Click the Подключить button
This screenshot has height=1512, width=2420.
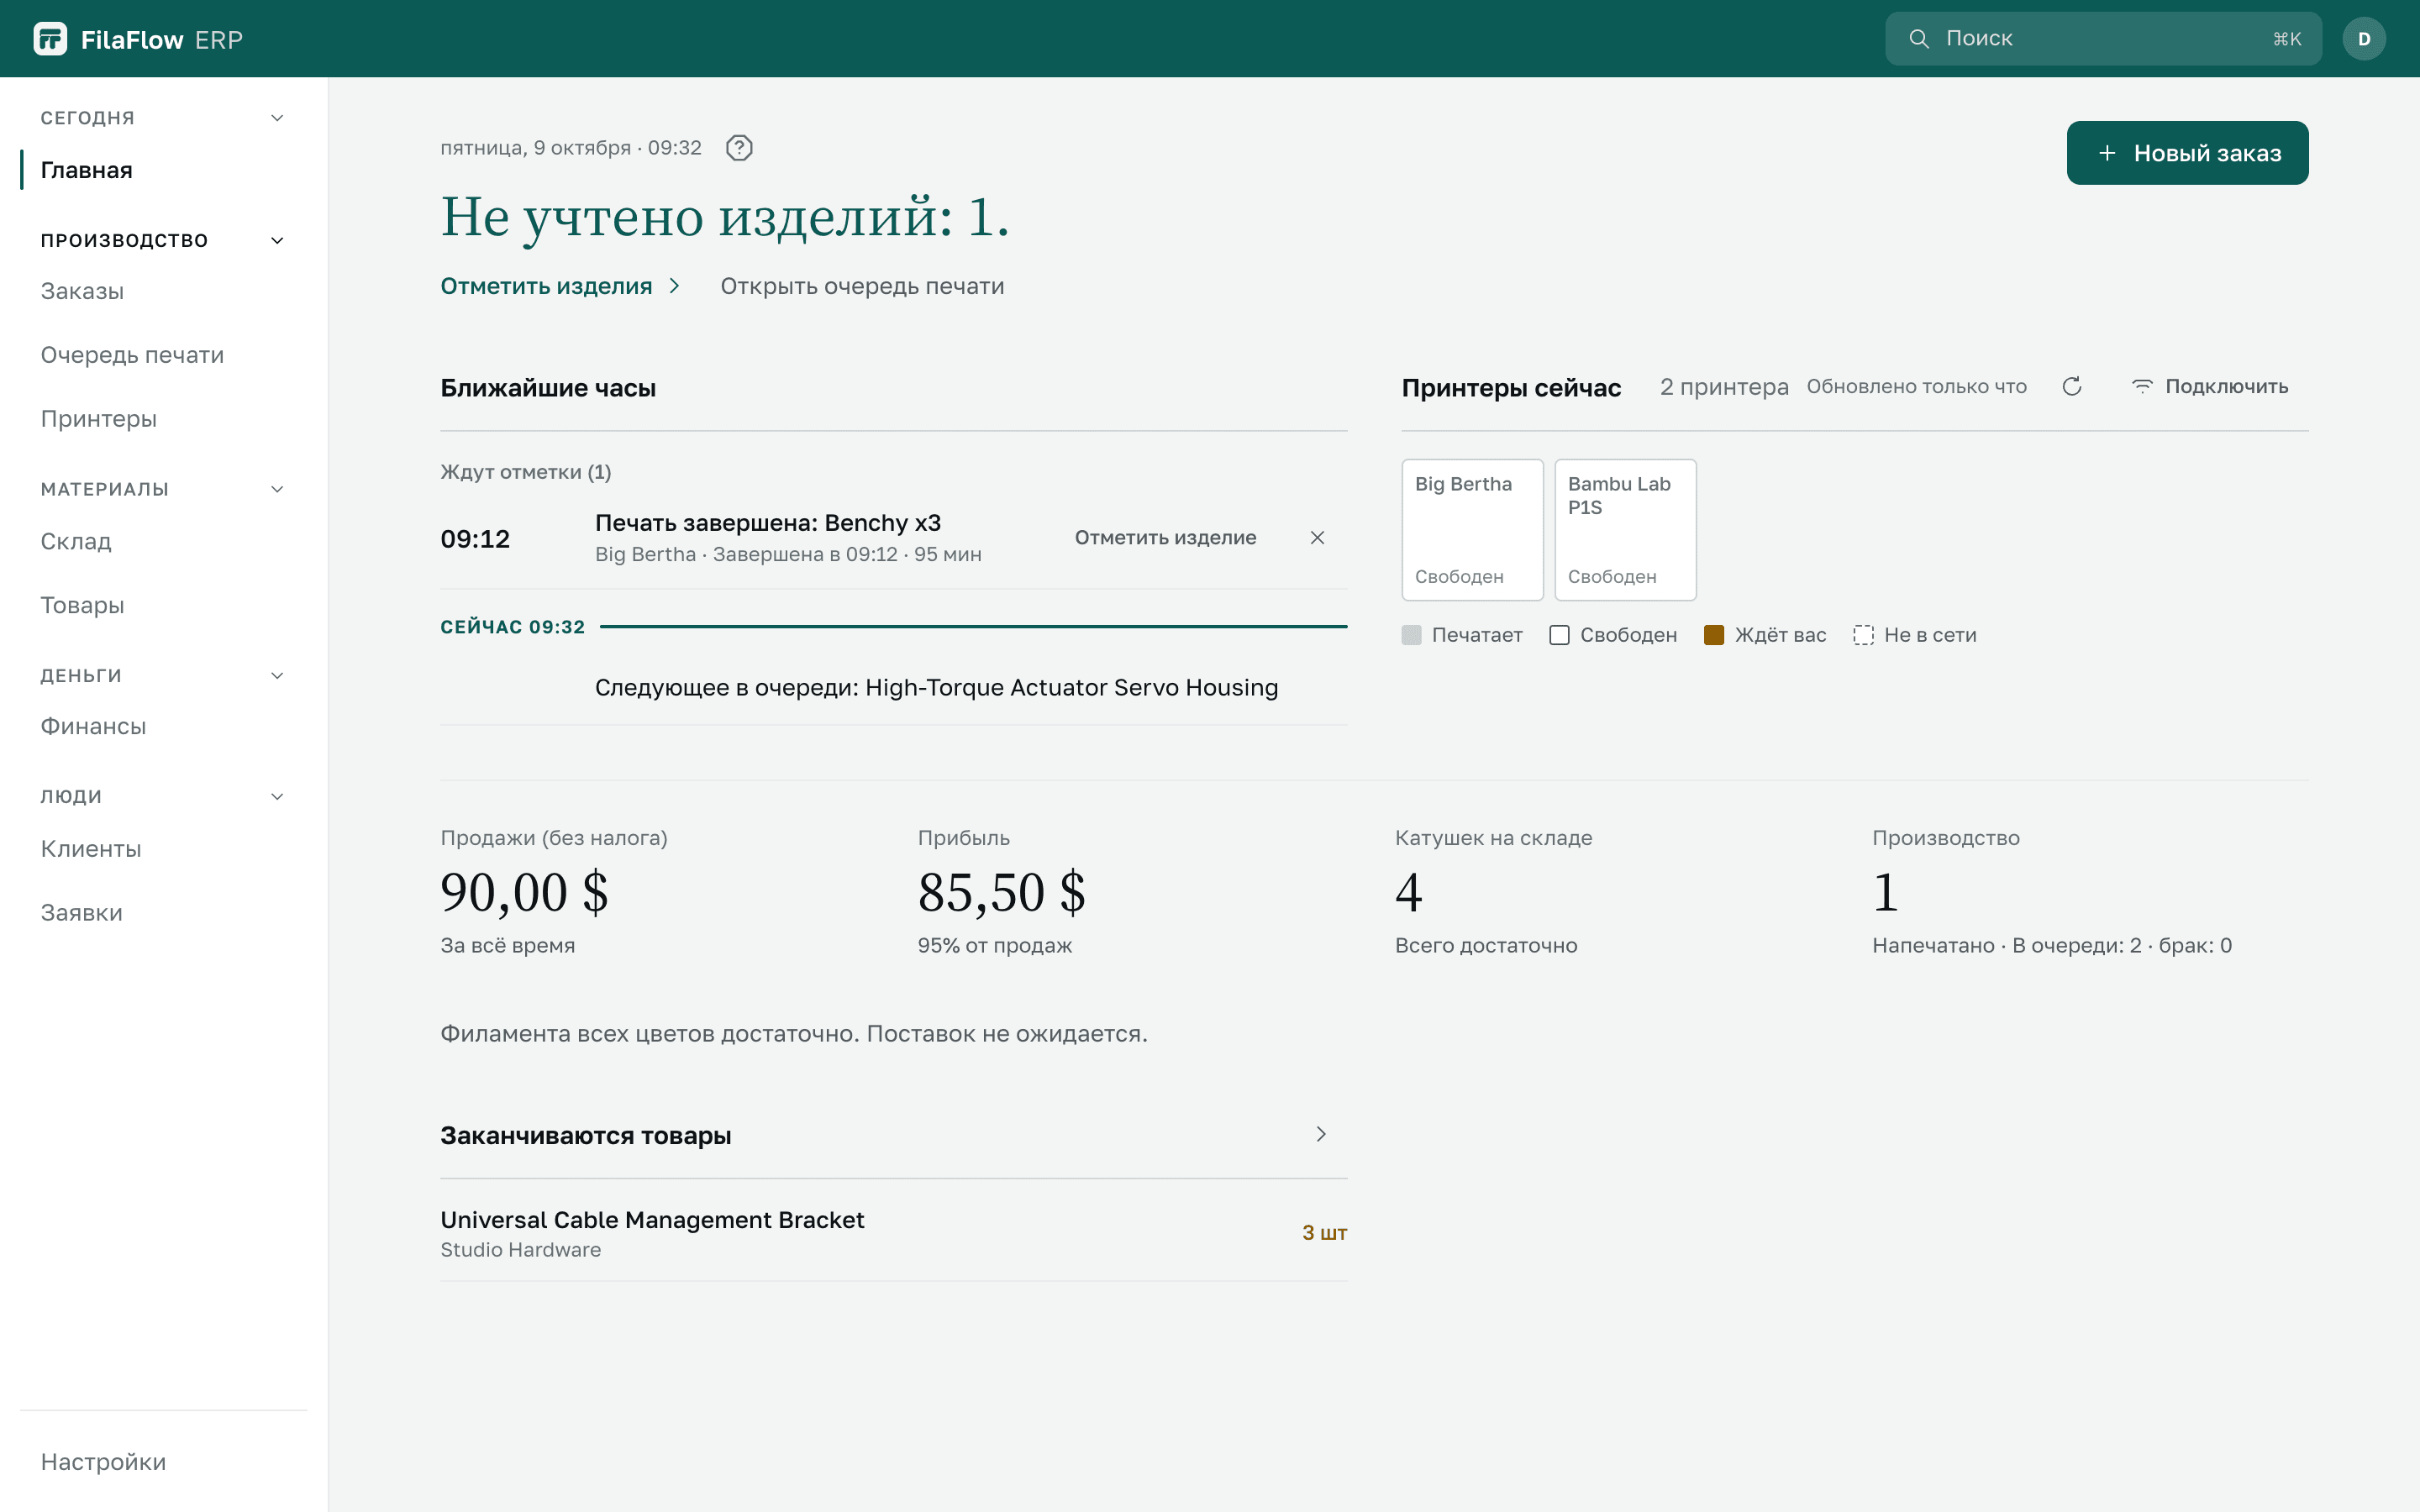[x=2210, y=387]
